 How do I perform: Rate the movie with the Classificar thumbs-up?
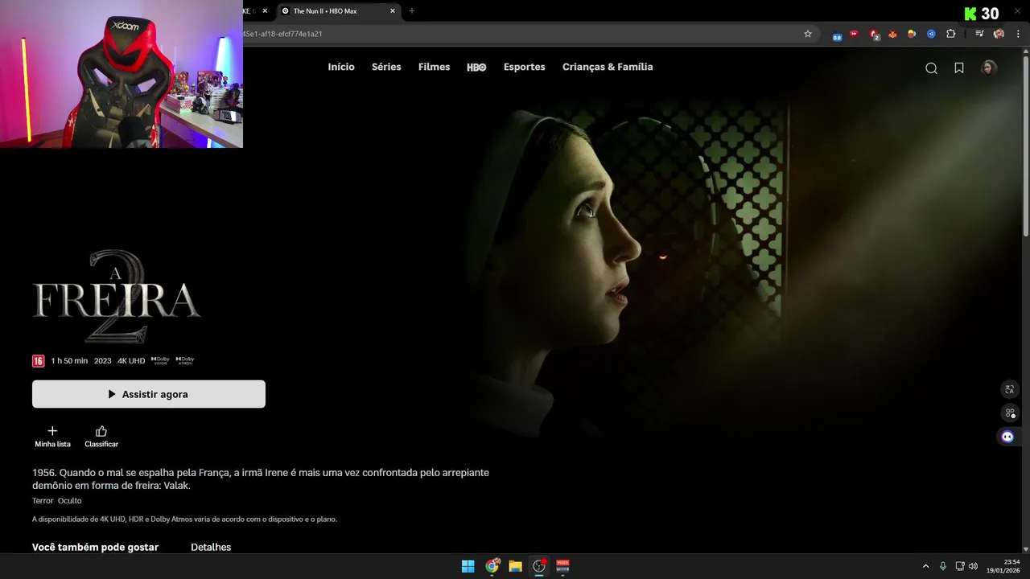point(101,437)
